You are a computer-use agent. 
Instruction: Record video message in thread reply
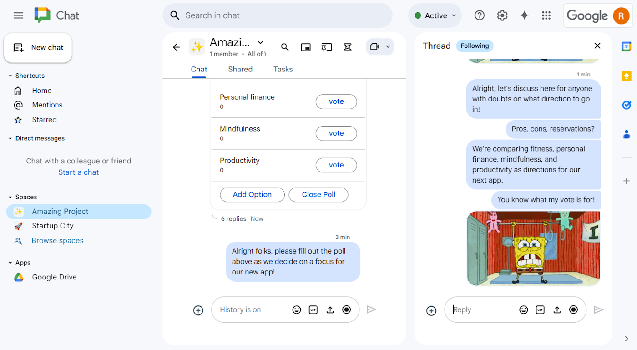point(574,309)
